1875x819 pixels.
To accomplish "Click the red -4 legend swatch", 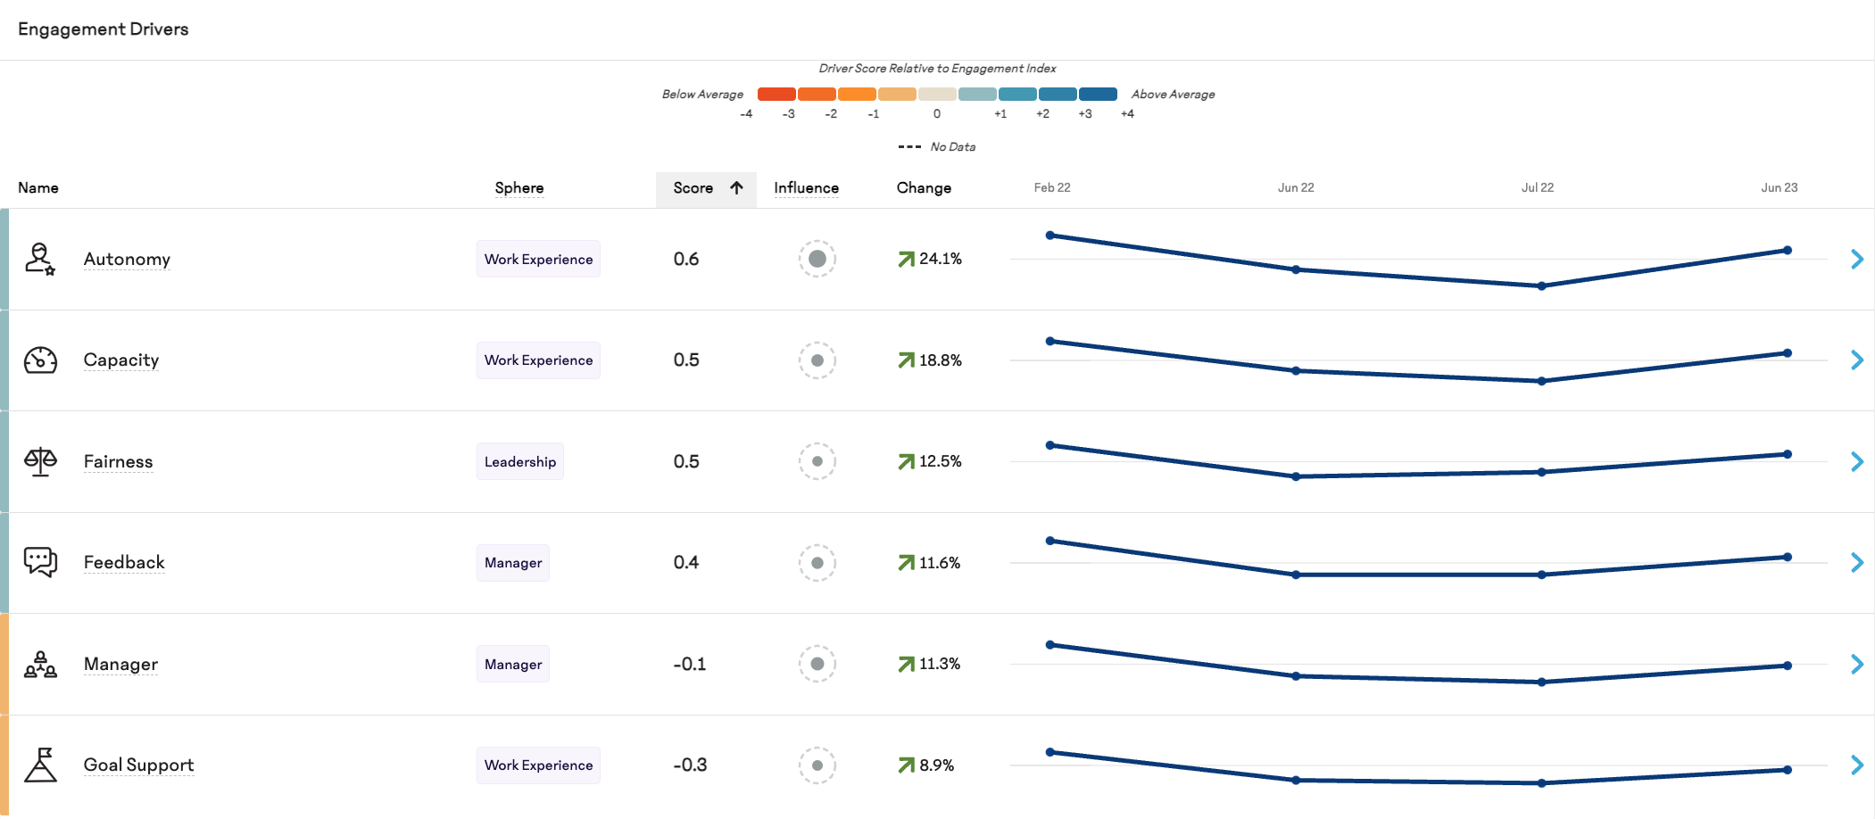I will click(776, 95).
